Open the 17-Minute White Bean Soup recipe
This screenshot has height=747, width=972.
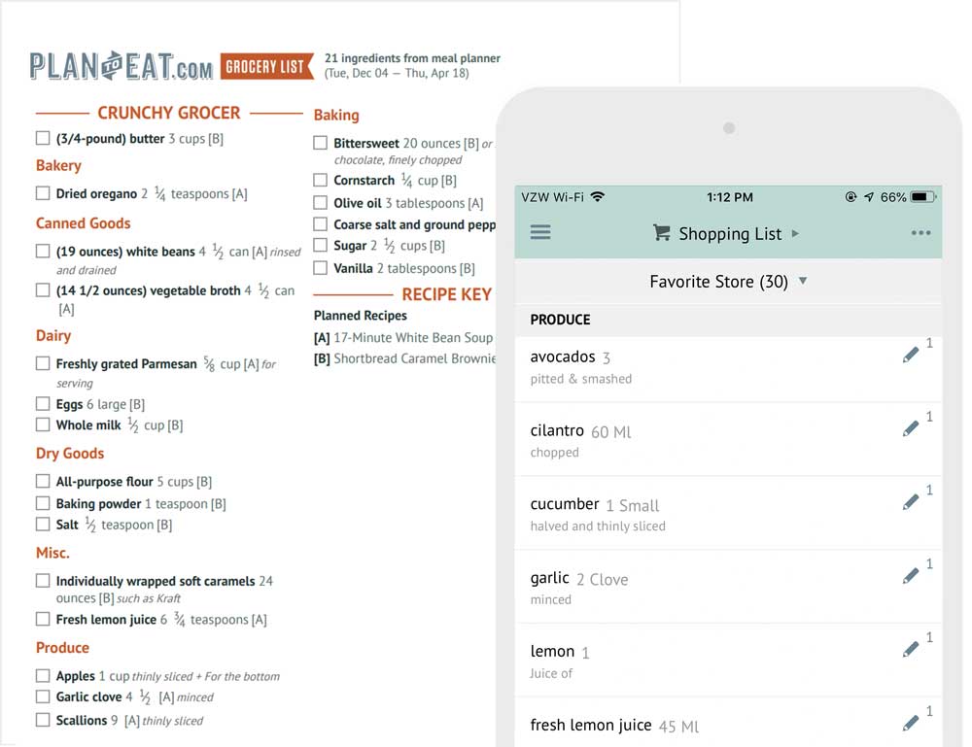(413, 338)
